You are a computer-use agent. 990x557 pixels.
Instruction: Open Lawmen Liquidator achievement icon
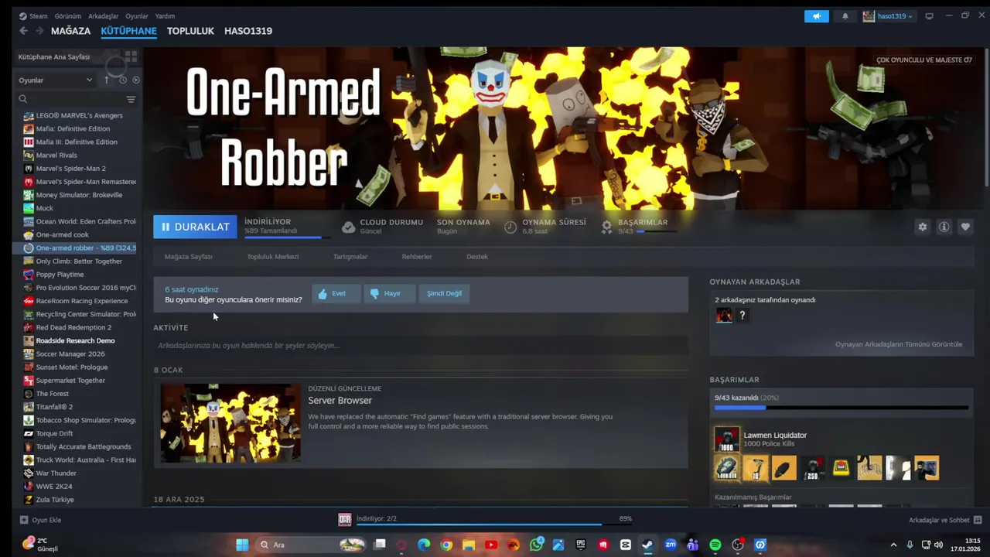tap(726, 439)
